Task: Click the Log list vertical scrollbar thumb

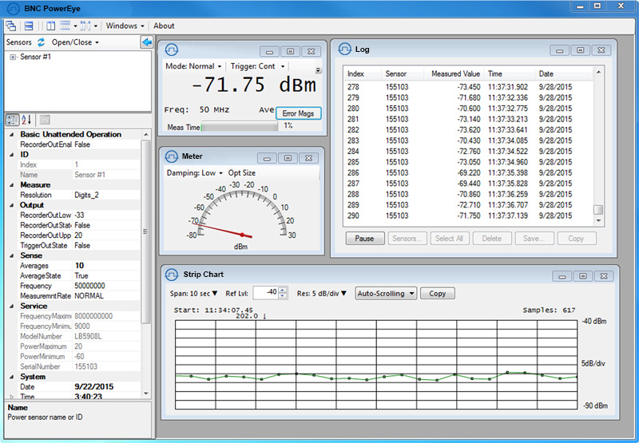Action: coord(597,209)
